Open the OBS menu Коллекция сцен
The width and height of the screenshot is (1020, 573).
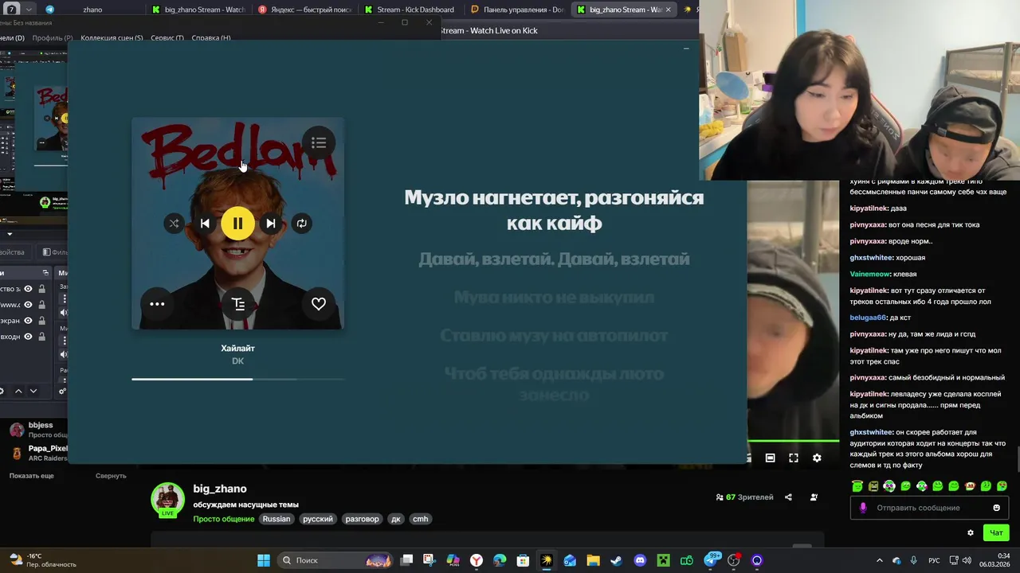point(112,37)
